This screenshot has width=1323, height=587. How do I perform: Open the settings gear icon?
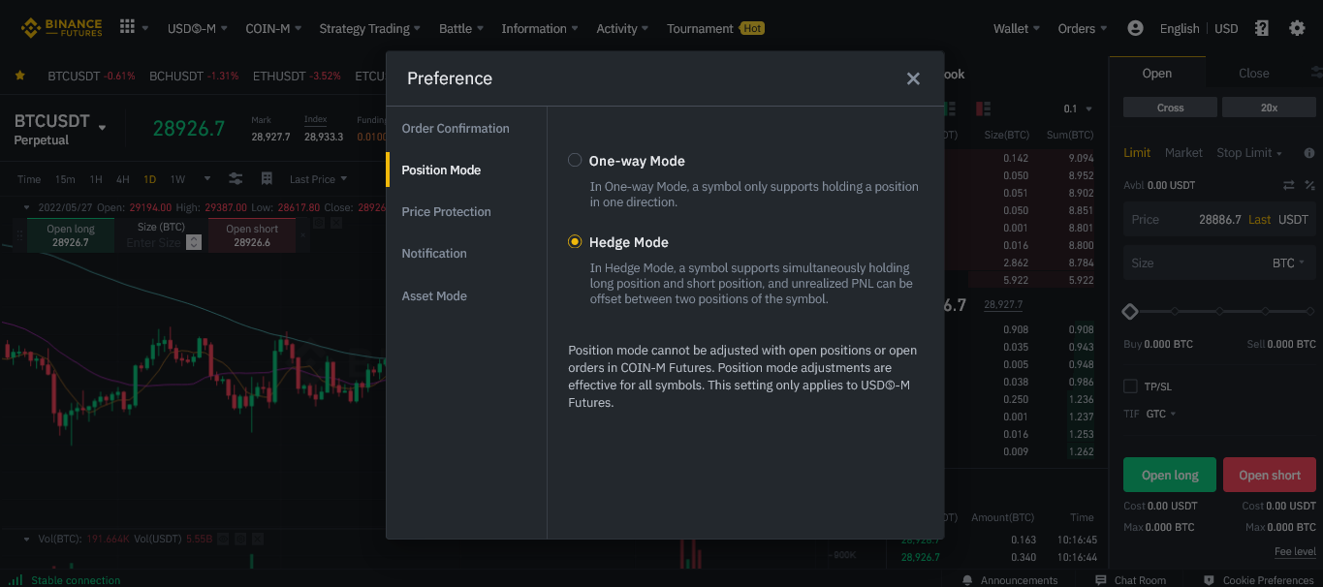click(1297, 28)
